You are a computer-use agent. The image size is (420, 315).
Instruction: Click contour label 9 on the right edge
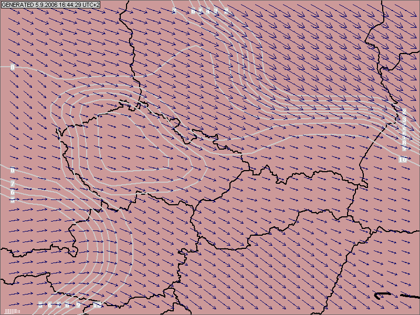tap(404, 149)
